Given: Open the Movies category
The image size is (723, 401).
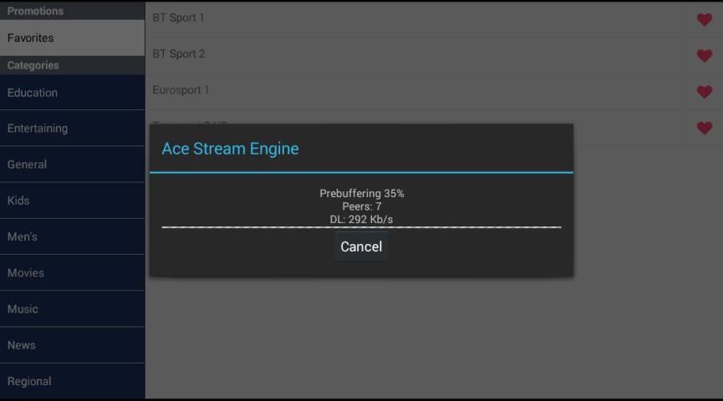Looking at the screenshot, I should tap(72, 272).
